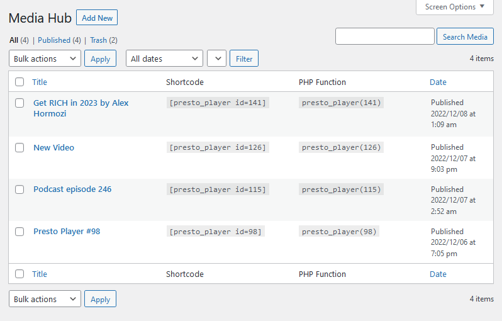Expand the All dates filter dropdown
502x321 pixels.
tap(164, 59)
